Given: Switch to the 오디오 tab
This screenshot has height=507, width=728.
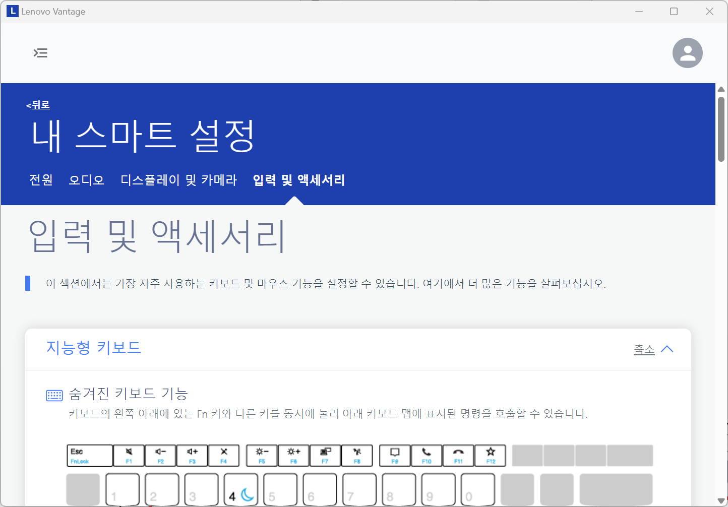Looking at the screenshot, I should [86, 180].
